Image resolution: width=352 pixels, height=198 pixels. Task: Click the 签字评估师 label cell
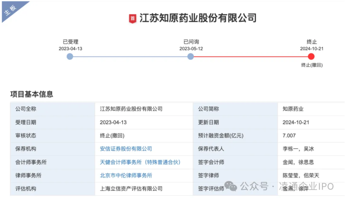(x=235, y=189)
